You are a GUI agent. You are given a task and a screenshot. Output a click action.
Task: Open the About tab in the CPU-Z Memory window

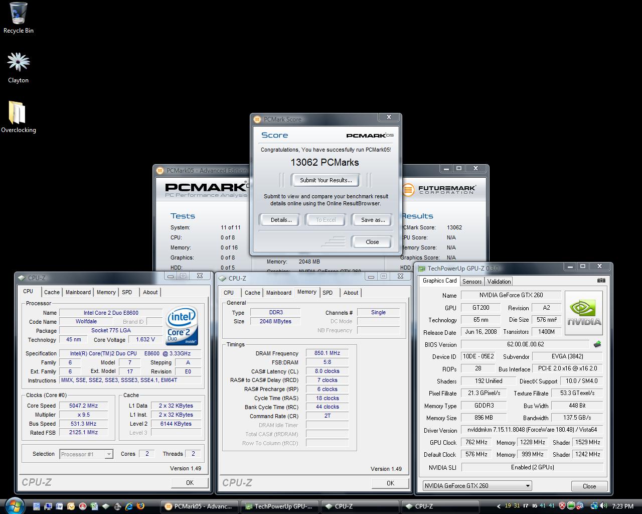351,293
